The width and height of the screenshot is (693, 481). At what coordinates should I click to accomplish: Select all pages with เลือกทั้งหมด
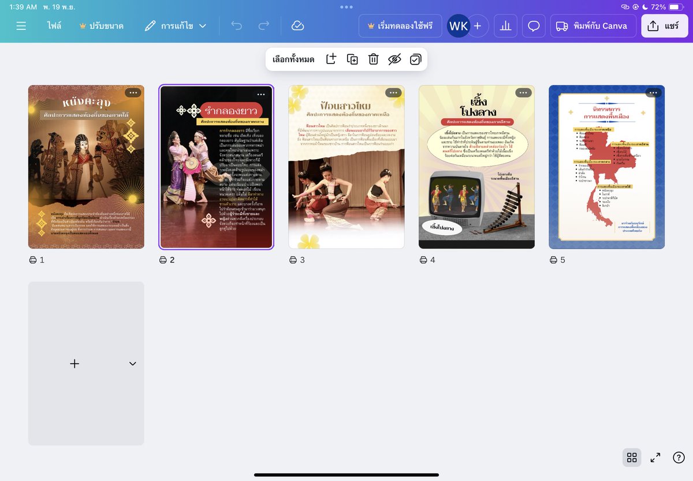tap(293, 59)
